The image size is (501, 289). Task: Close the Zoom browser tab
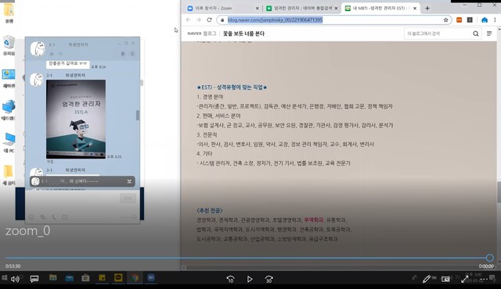coord(258,9)
